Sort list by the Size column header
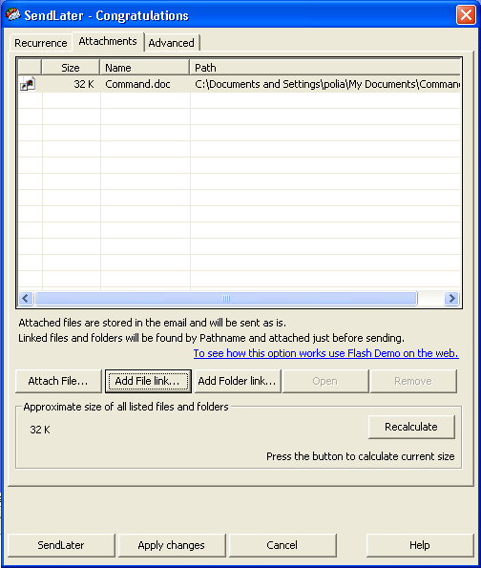The height and width of the screenshot is (568, 481). 71,68
